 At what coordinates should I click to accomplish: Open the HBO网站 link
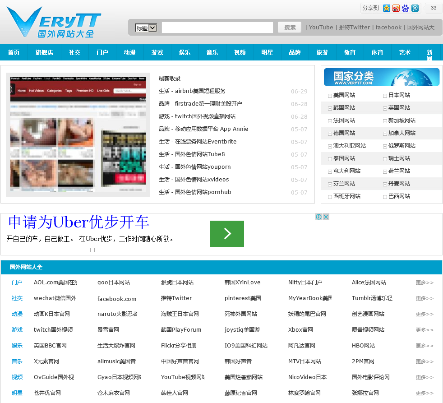[363, 346]
